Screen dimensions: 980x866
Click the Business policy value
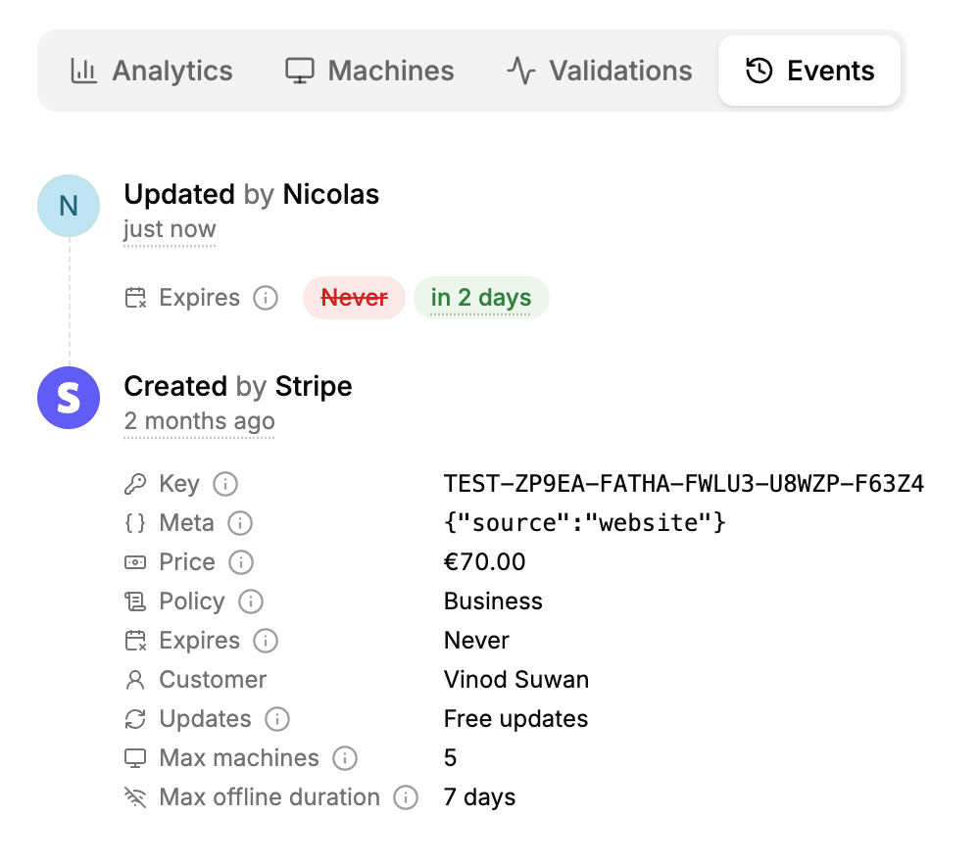pyautogui.click(x=493, y=601)
